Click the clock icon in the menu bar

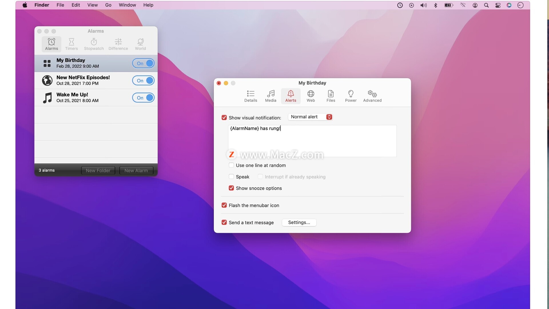tap(400, 5)
